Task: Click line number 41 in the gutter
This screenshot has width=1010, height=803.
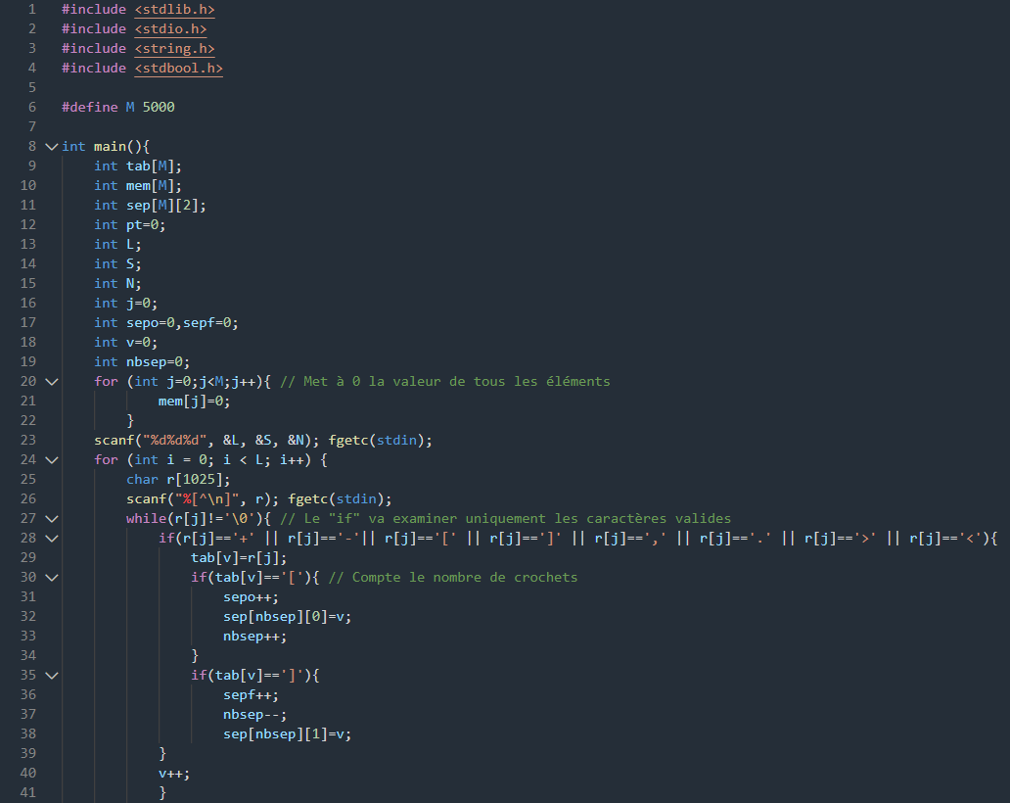Action: [28, 792]
